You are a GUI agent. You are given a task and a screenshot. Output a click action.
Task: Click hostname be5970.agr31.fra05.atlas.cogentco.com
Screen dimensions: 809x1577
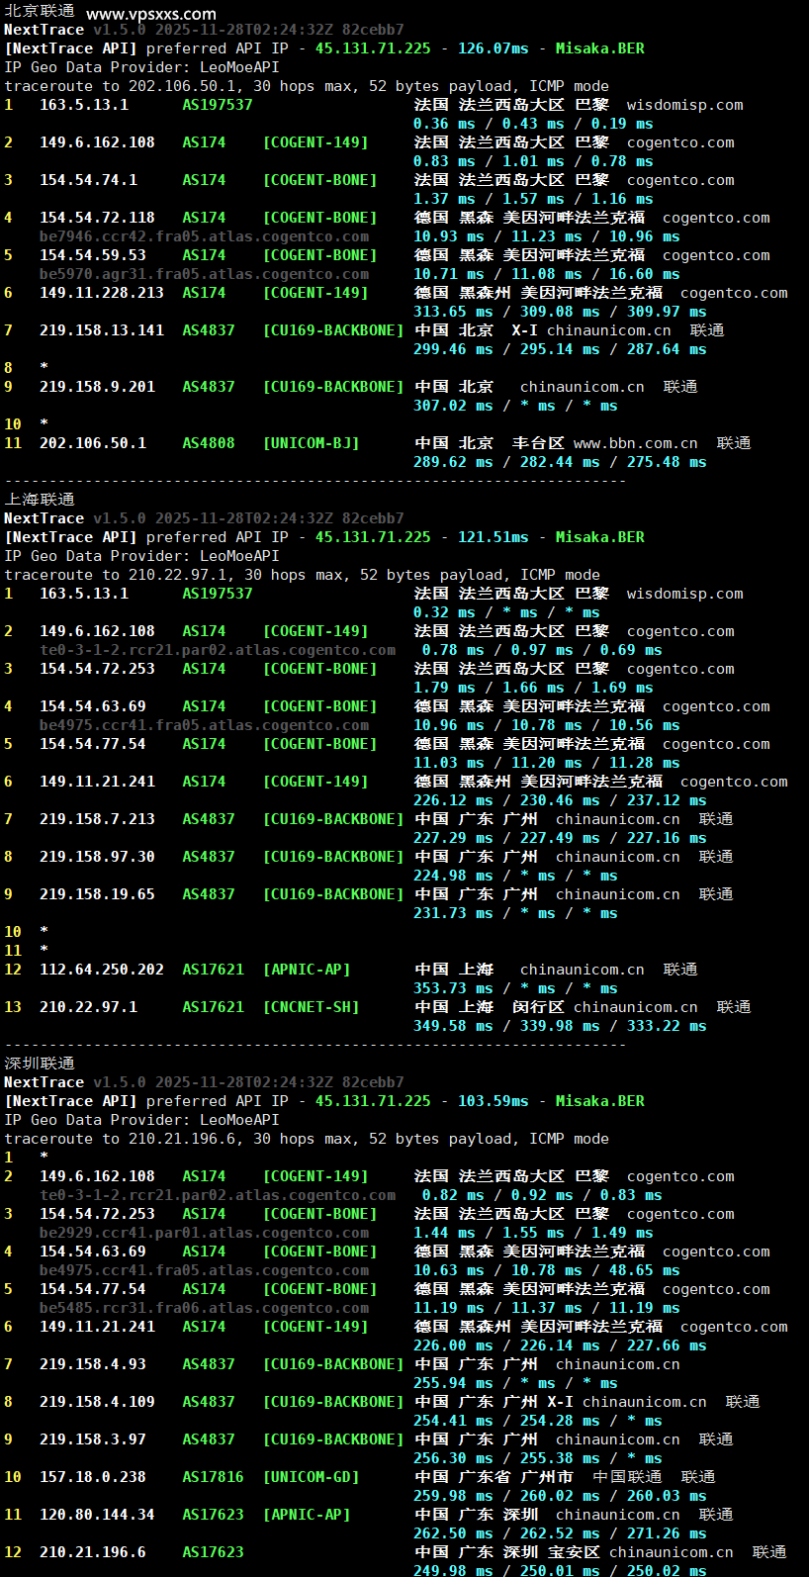(204, 274)
